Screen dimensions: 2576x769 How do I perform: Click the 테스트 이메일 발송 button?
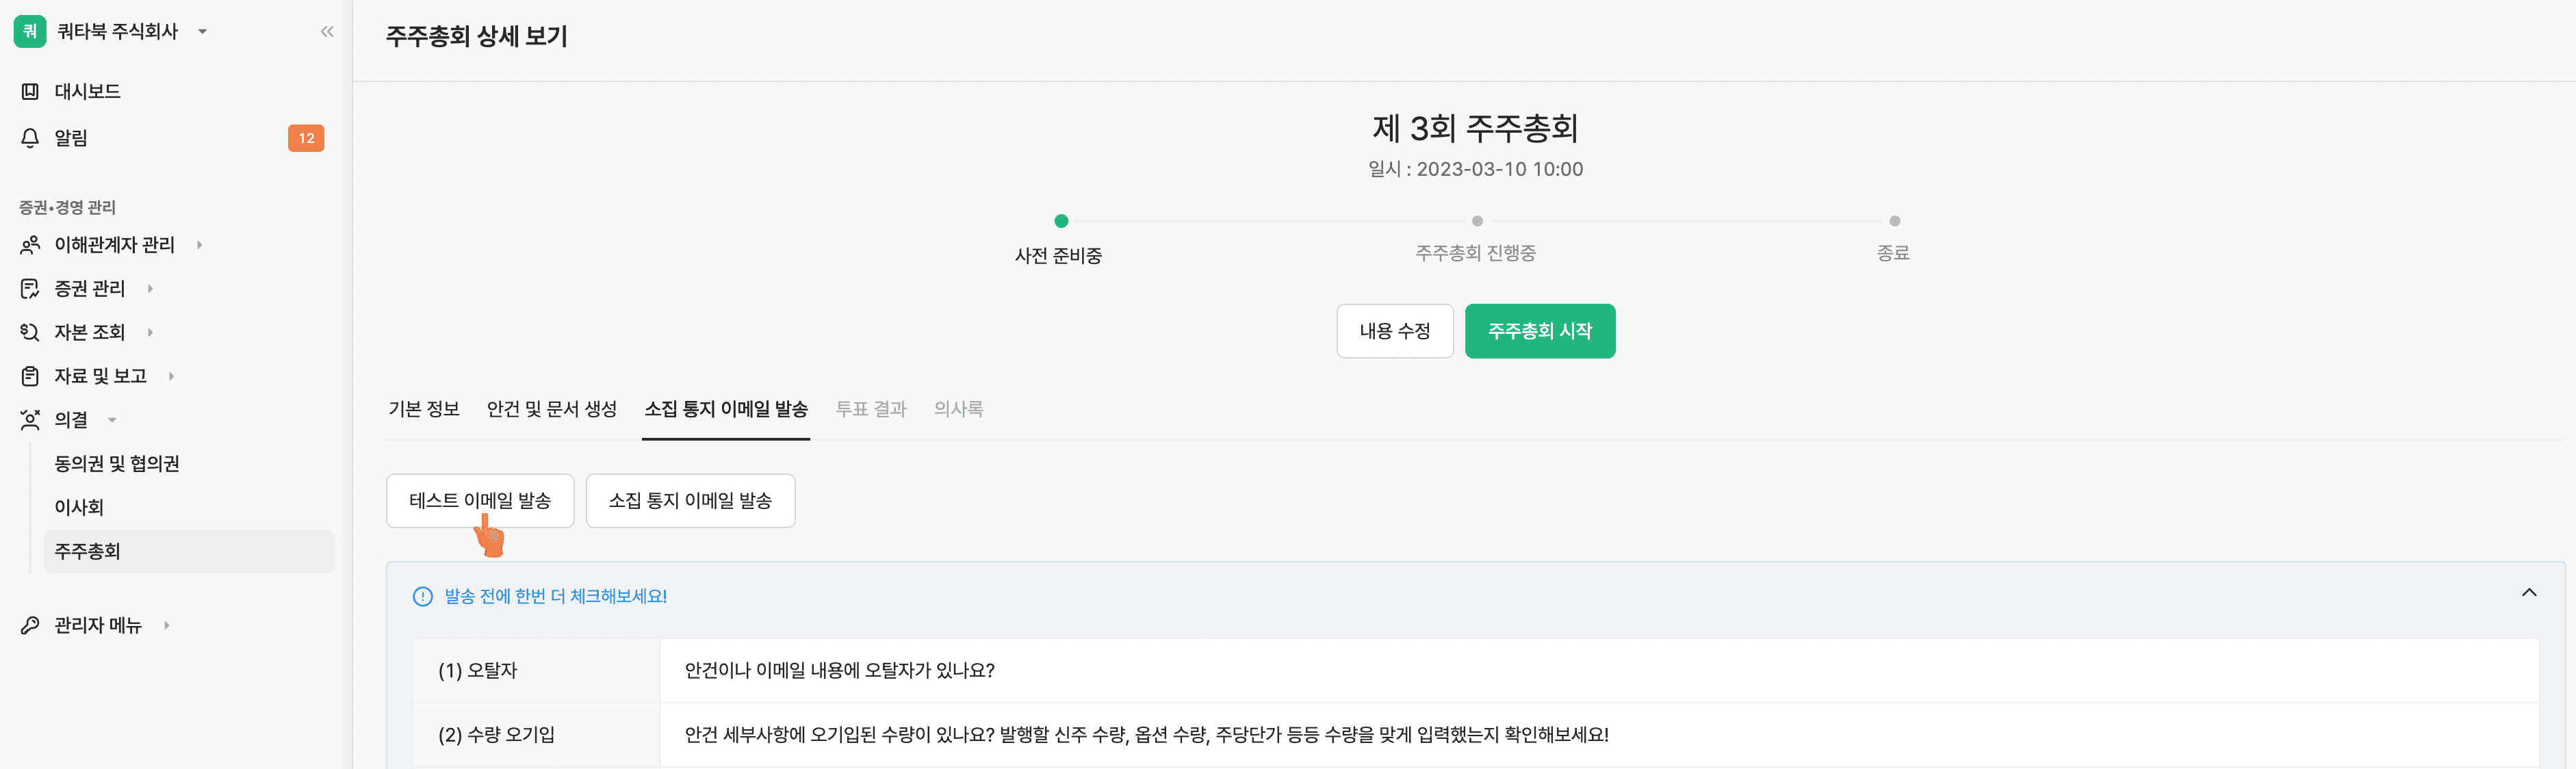[x=480, y=501]
